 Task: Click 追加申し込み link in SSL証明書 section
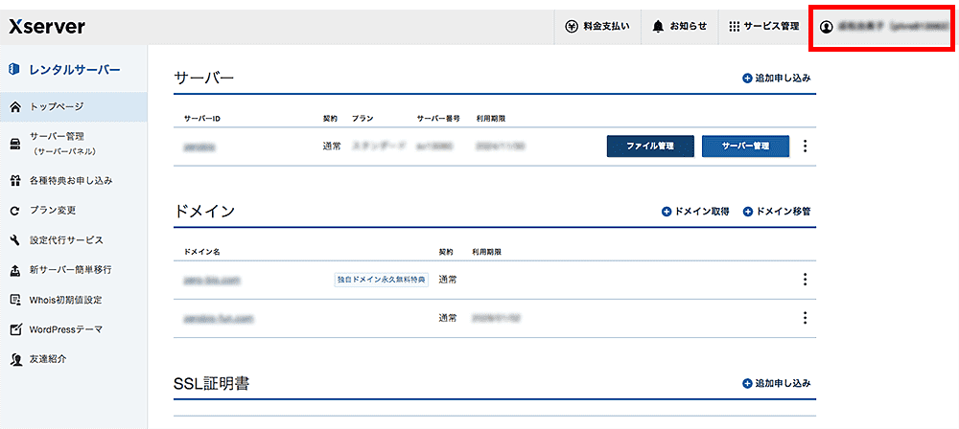784,384
